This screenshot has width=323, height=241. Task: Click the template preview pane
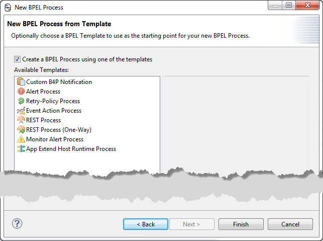tap(236, 124)
